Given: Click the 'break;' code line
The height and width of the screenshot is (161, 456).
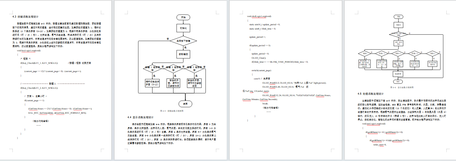Looking at the screenshot, I should click(x=265, y=103).
